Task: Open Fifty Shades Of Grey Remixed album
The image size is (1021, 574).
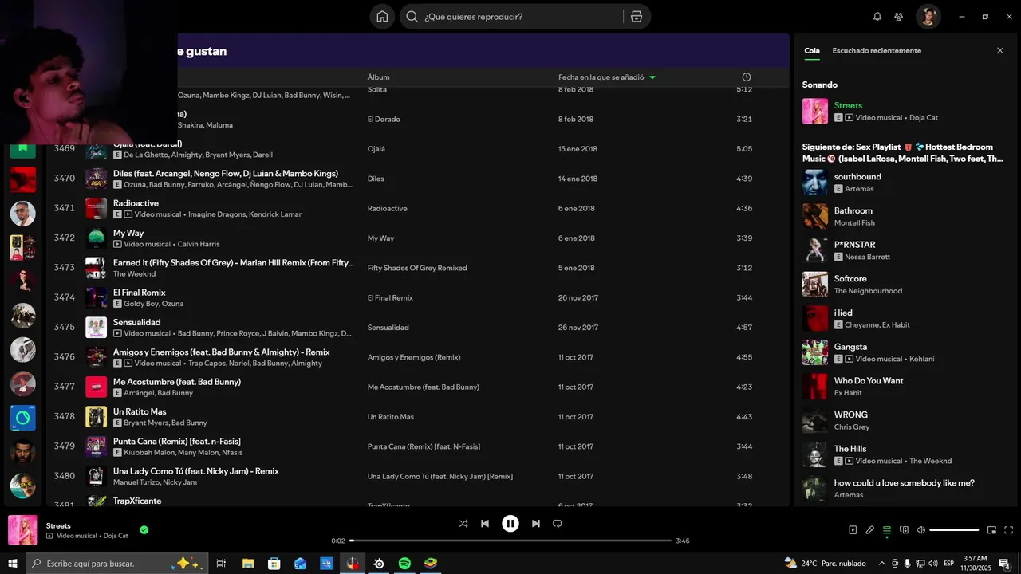Action: coord(417,268)
